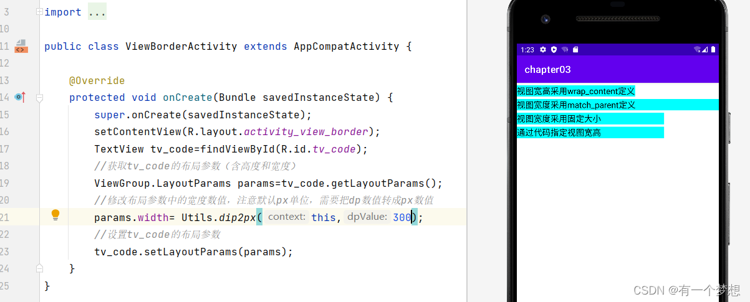Image resolution: width=750 pixels, height=302 pixels.
Task: Tap the shield icon in emulator status bar
Action: coord(554,49)
